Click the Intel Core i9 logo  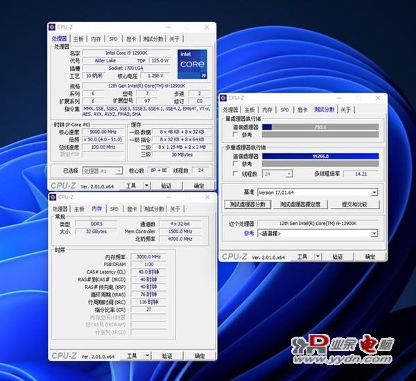tap(192, 64)
